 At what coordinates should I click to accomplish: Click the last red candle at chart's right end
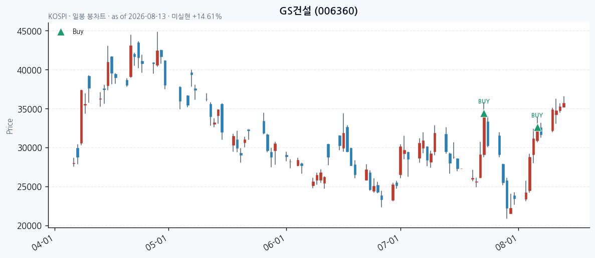(x=564, y=105)
